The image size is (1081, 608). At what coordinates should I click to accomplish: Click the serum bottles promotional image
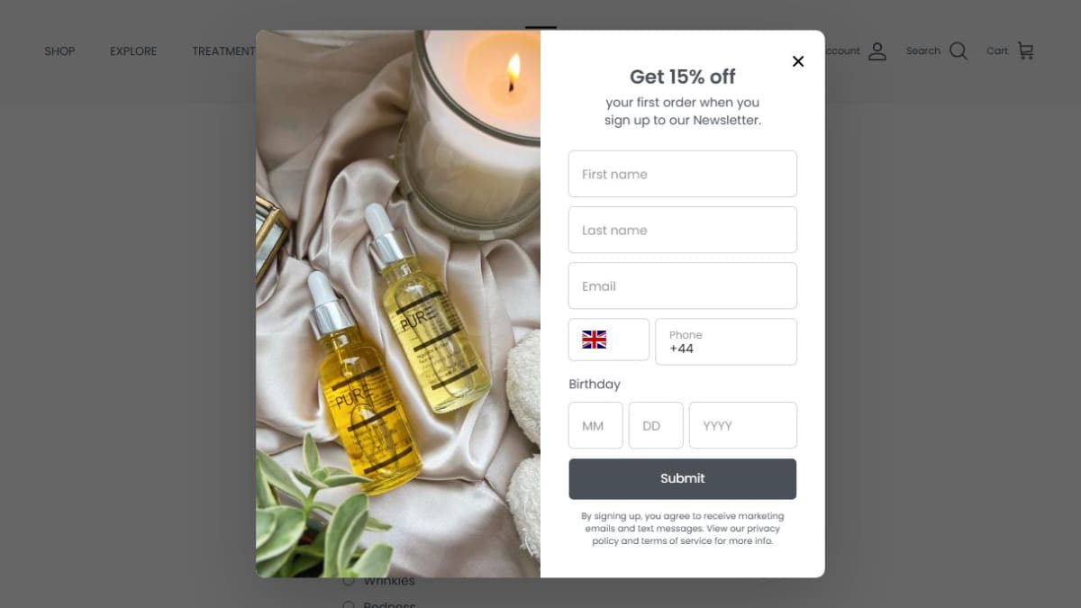[x=398, y=304]
